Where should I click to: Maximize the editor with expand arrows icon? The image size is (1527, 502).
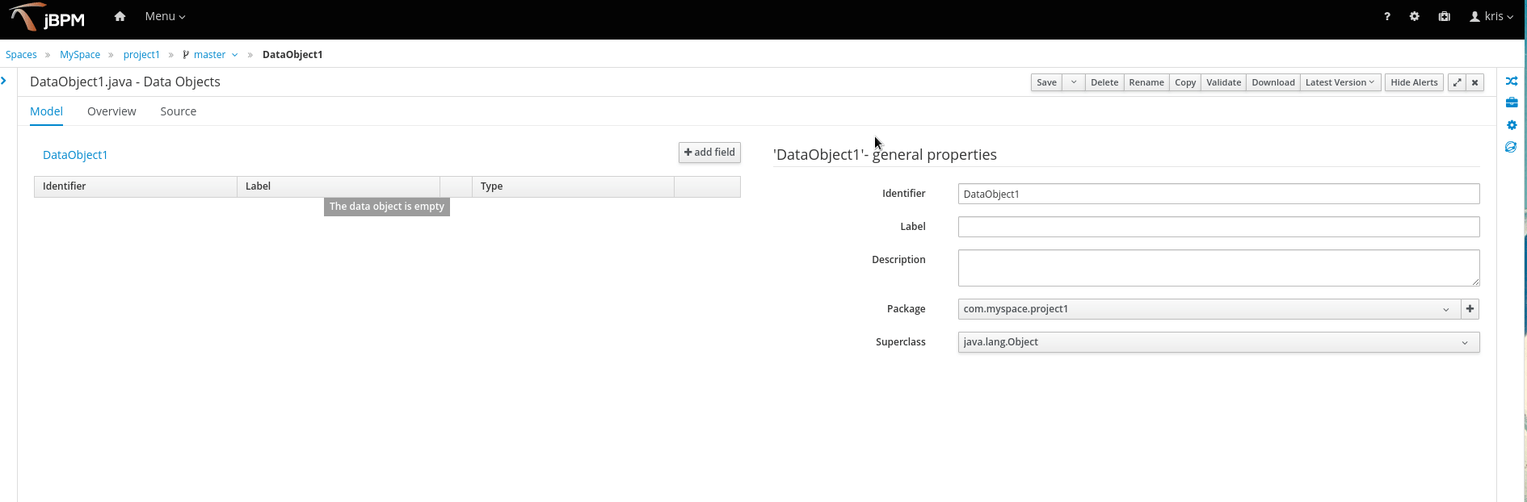click(1457, 82)
